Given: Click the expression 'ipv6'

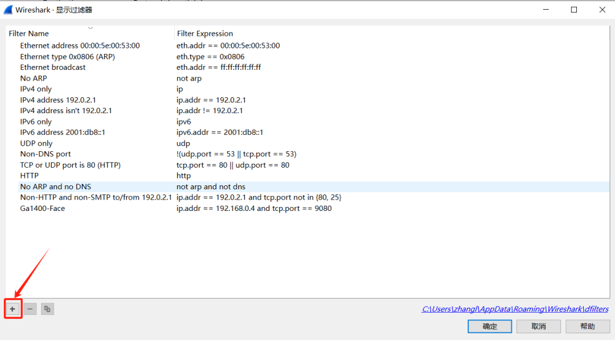Looking at the screenshot, I should click(x=183, y=122).
